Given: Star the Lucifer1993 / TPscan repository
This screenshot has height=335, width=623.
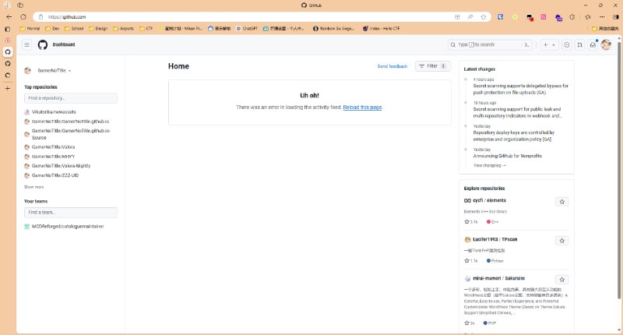Looking at the screenshot, I should 561,240.
